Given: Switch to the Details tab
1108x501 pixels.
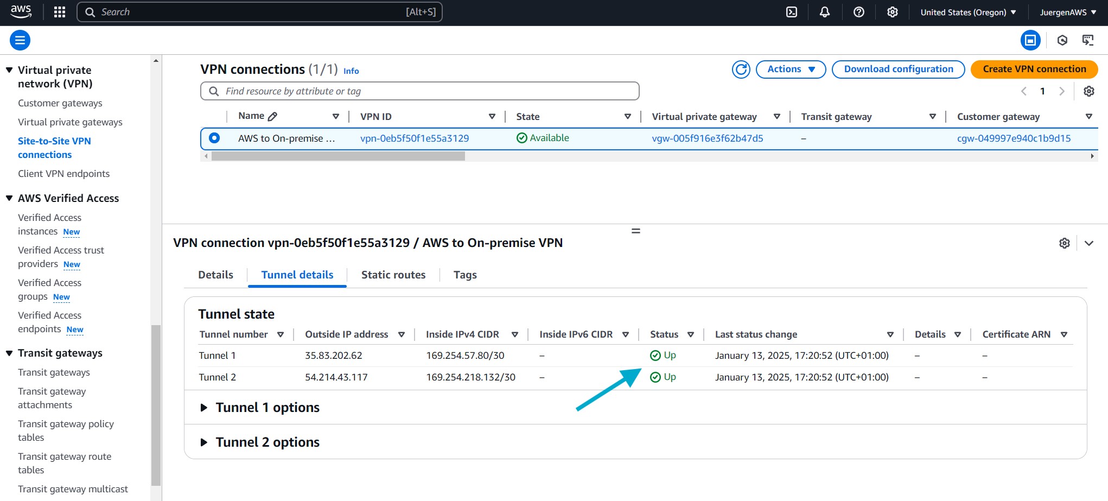Looking at the screenshot, I should (215, 275).
